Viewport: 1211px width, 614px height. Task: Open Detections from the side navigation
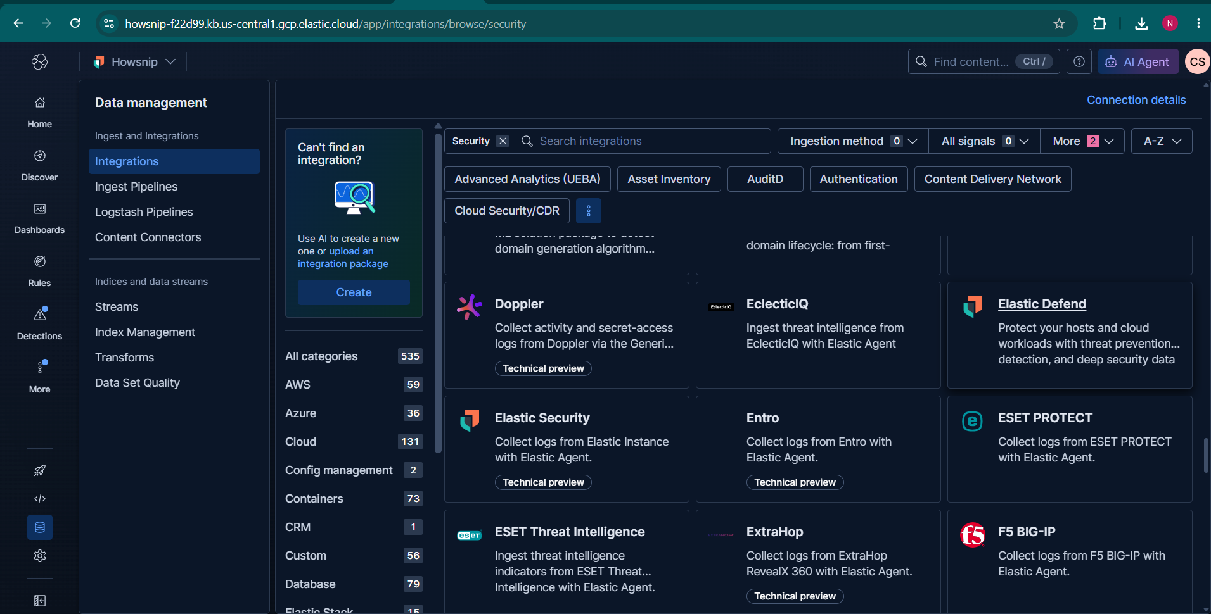tap(39, 325)
